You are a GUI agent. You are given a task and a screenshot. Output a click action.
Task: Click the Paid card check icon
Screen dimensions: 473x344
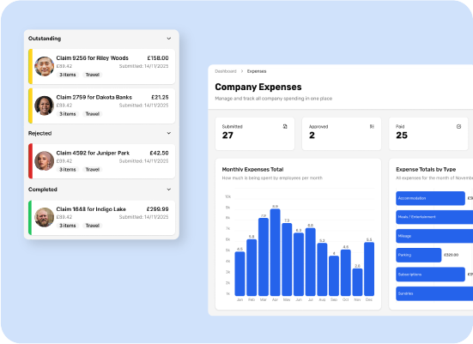pyautogui.click(x=458, y=126)
